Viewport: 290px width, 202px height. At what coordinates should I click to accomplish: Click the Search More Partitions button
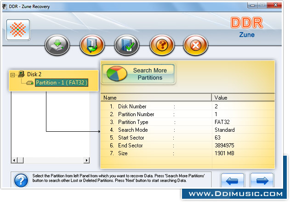(x=138, y=74)
